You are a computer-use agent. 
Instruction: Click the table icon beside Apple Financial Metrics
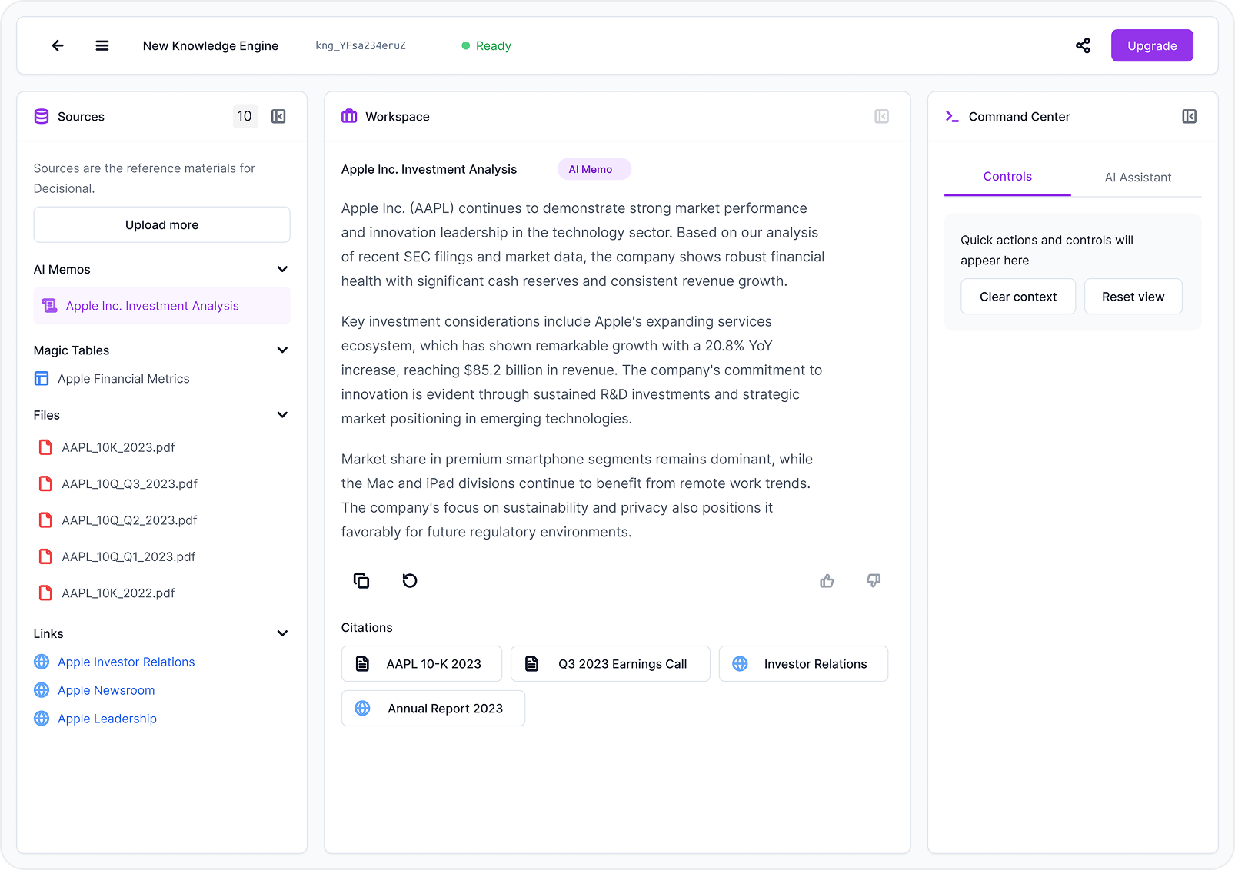click(x=42, y=379)
